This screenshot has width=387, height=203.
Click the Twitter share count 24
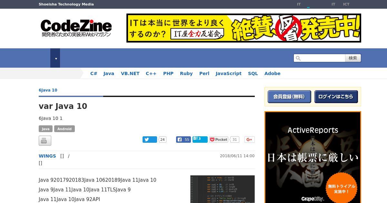click(163, 140)
